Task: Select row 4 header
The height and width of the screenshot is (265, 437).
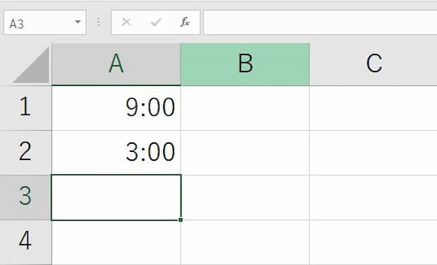Action: point(26,243)
